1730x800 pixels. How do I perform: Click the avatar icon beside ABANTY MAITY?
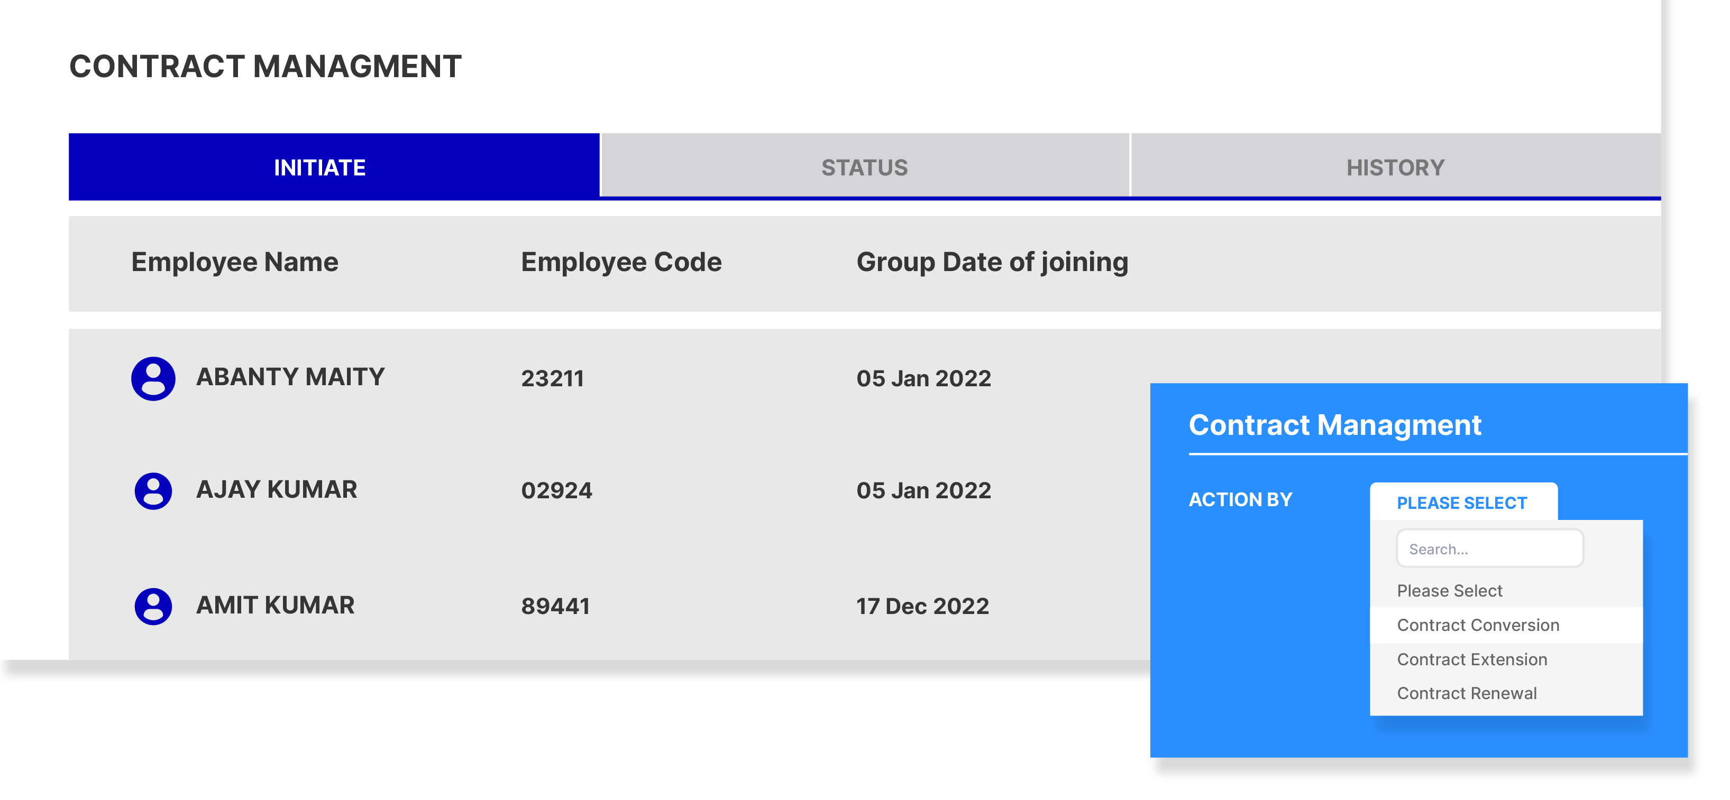(153, 378)
